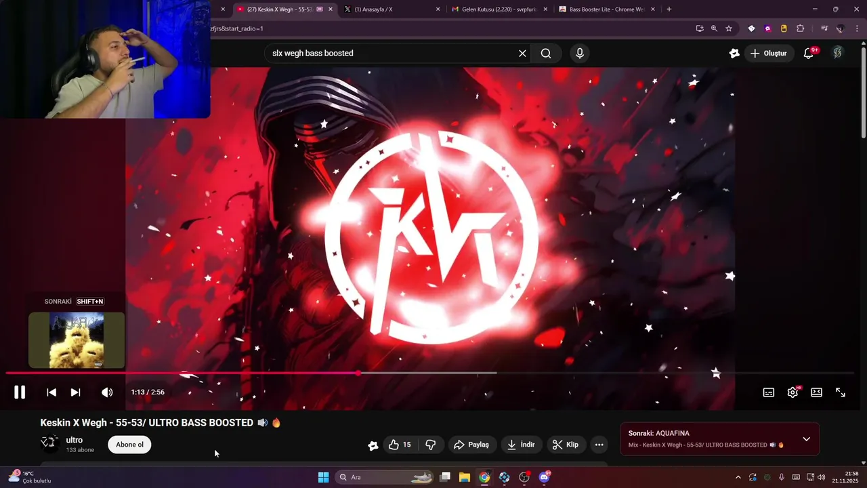Click the Paylaş share button
The image size is (867, 488).
(471, 445)
